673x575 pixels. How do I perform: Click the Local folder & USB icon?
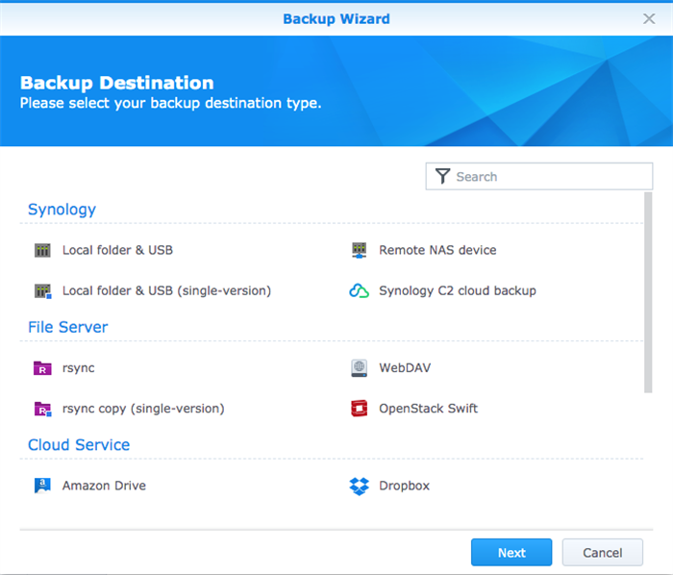[42, 250]
